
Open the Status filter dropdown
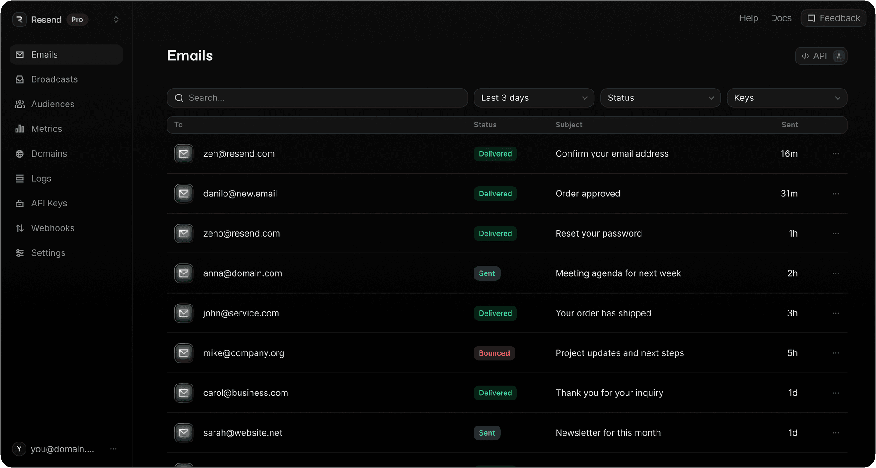[660, 98]
